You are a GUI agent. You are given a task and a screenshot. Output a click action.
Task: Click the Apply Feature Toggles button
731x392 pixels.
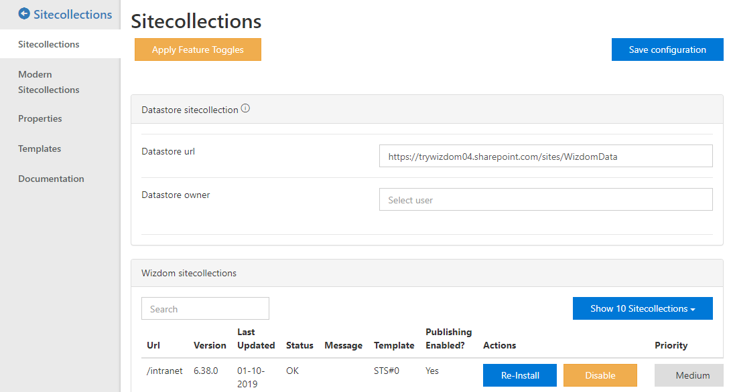tap(198, 50)
